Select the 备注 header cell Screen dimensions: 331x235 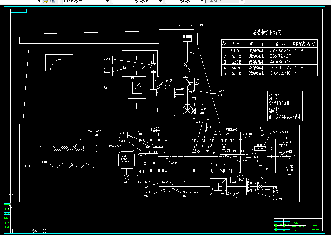point(311,44)
